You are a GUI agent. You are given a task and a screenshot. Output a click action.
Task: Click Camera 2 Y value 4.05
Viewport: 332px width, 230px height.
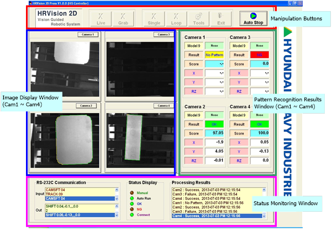click(x=214, y=151)
